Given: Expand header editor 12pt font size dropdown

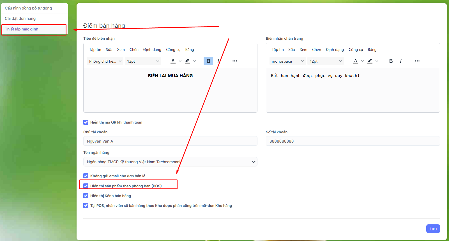Looking at the screenshot, I should 143,61.
